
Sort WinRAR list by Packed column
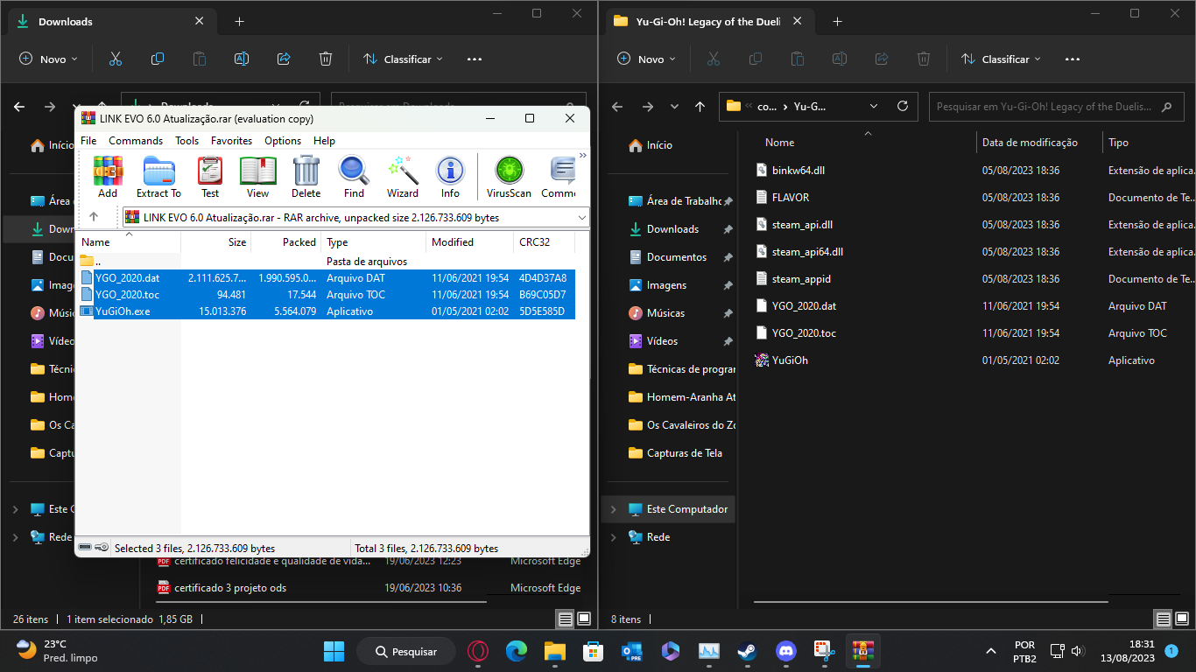coord(286,242)
